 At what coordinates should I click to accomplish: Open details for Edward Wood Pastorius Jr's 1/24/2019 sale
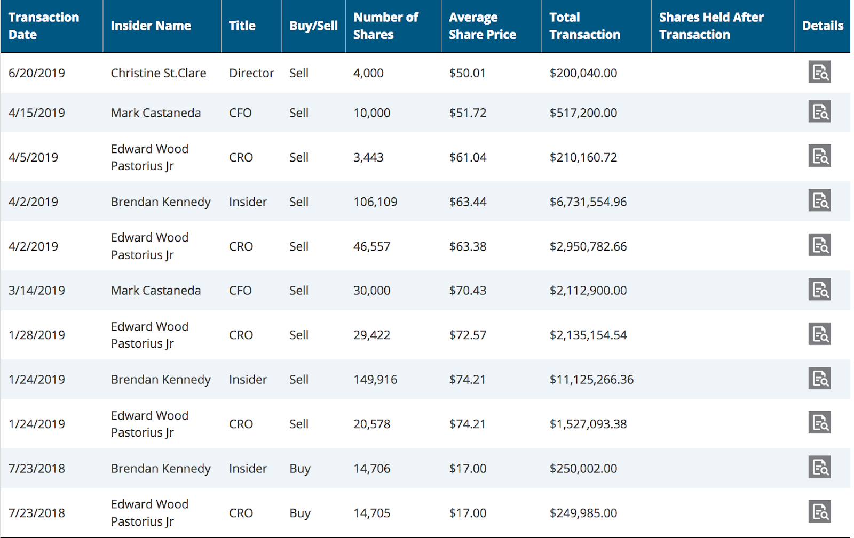[x=819, y=423]
